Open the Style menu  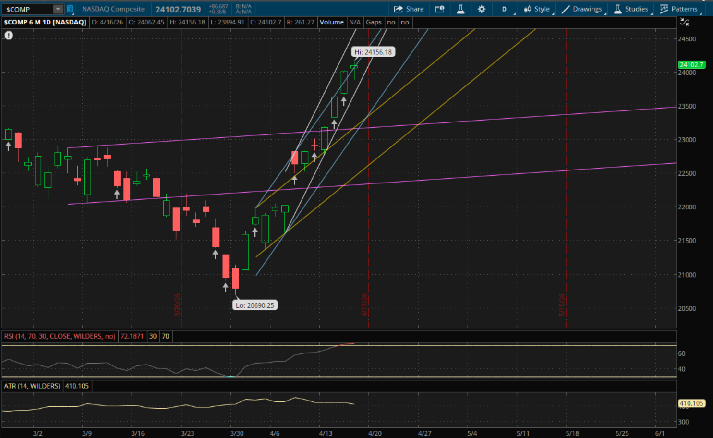coord(537,9)
